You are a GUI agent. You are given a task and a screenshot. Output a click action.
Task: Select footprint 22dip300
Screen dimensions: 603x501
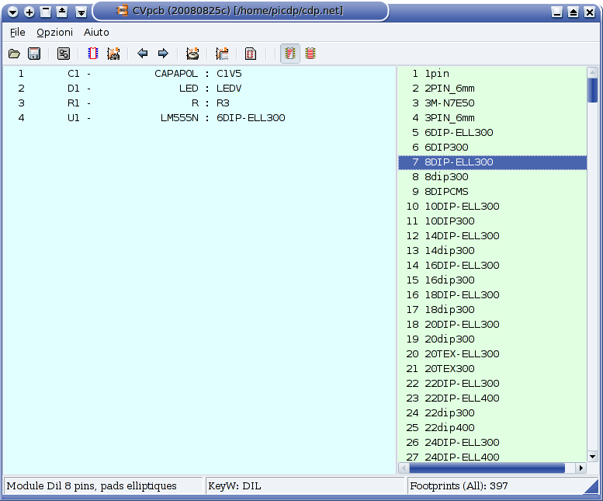pyautogui.click(x=492, y=413)
